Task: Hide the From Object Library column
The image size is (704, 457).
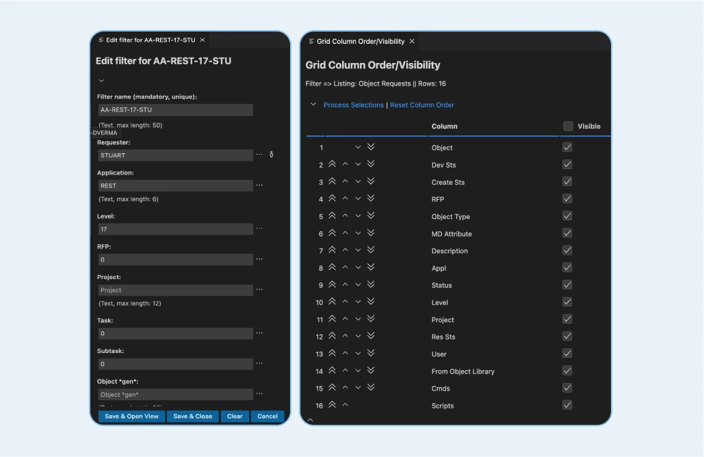Action: (x=567, y=371)
